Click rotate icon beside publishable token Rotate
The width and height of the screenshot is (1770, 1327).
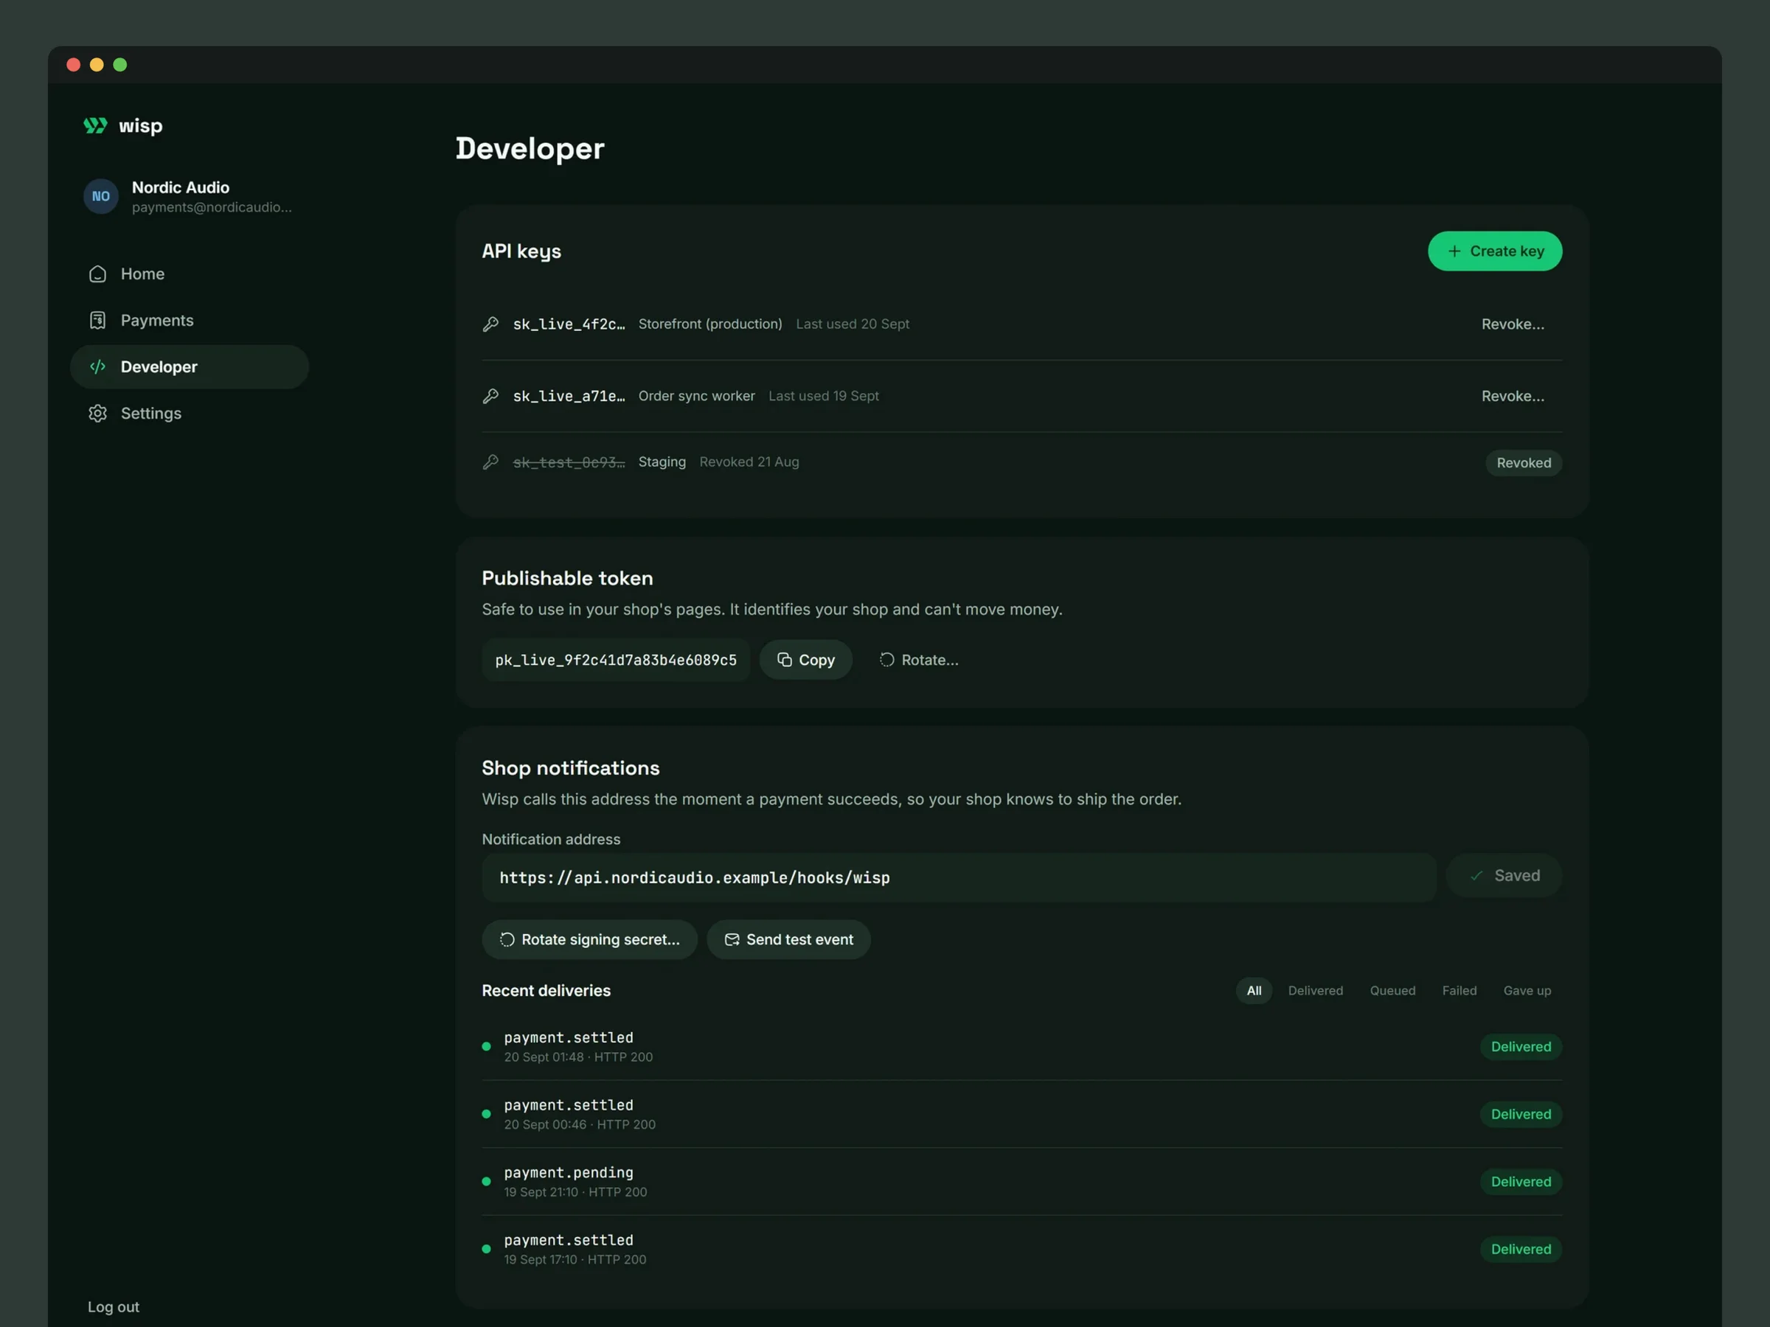[x=886, y=660]
